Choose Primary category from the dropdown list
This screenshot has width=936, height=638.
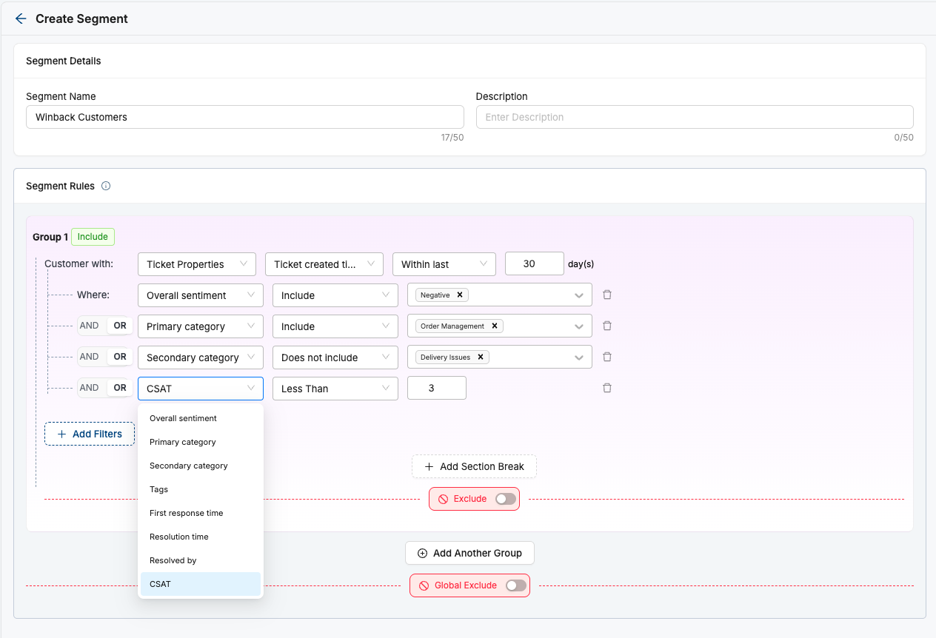[201, 442]
